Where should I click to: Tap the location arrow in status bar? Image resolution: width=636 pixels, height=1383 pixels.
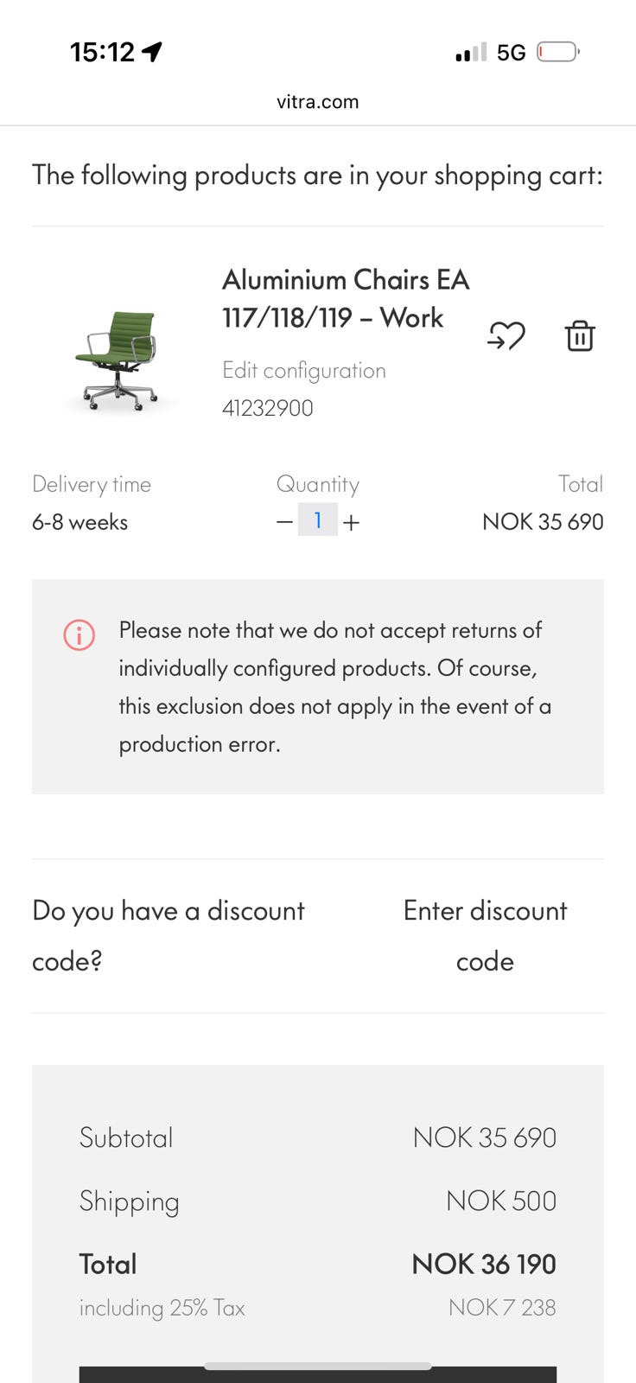[x=152, y=52]
